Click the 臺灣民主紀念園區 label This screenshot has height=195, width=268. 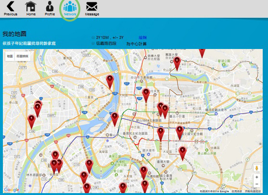[x=135, y=133]
